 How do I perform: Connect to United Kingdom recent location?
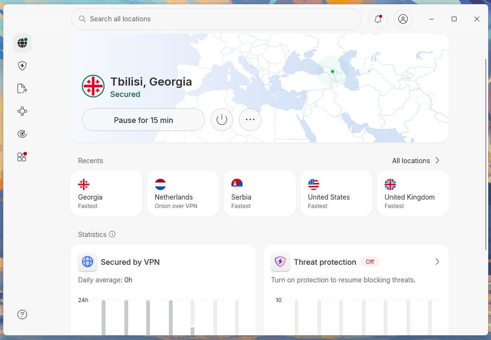point(413,193)
